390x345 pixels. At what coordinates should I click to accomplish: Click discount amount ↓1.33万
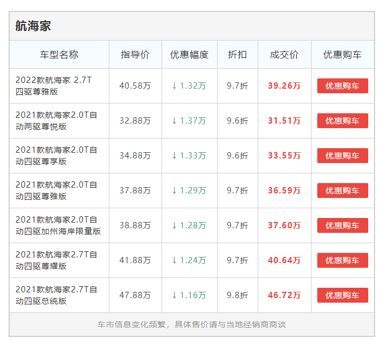[x=190, y=156]
